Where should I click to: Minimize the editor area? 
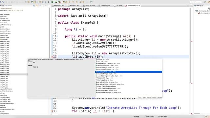coord(188,5)
